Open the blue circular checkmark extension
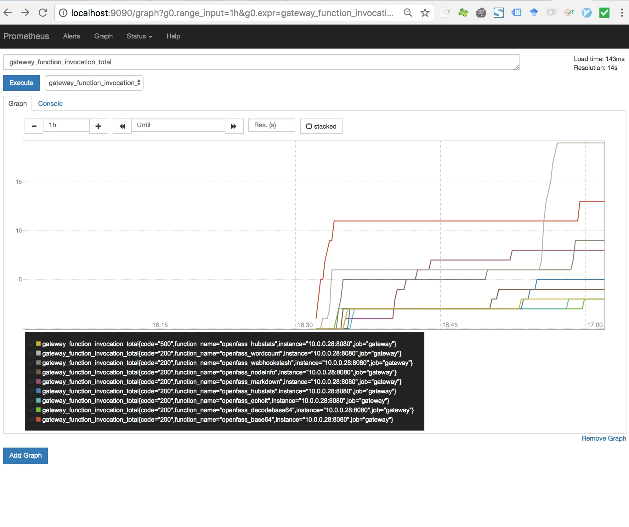The height and width of the screenshot is (527, 629). coord(586,13)
